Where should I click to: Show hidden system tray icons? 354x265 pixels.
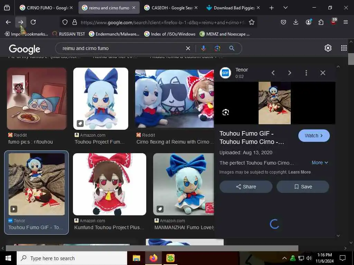coord(285,258)
